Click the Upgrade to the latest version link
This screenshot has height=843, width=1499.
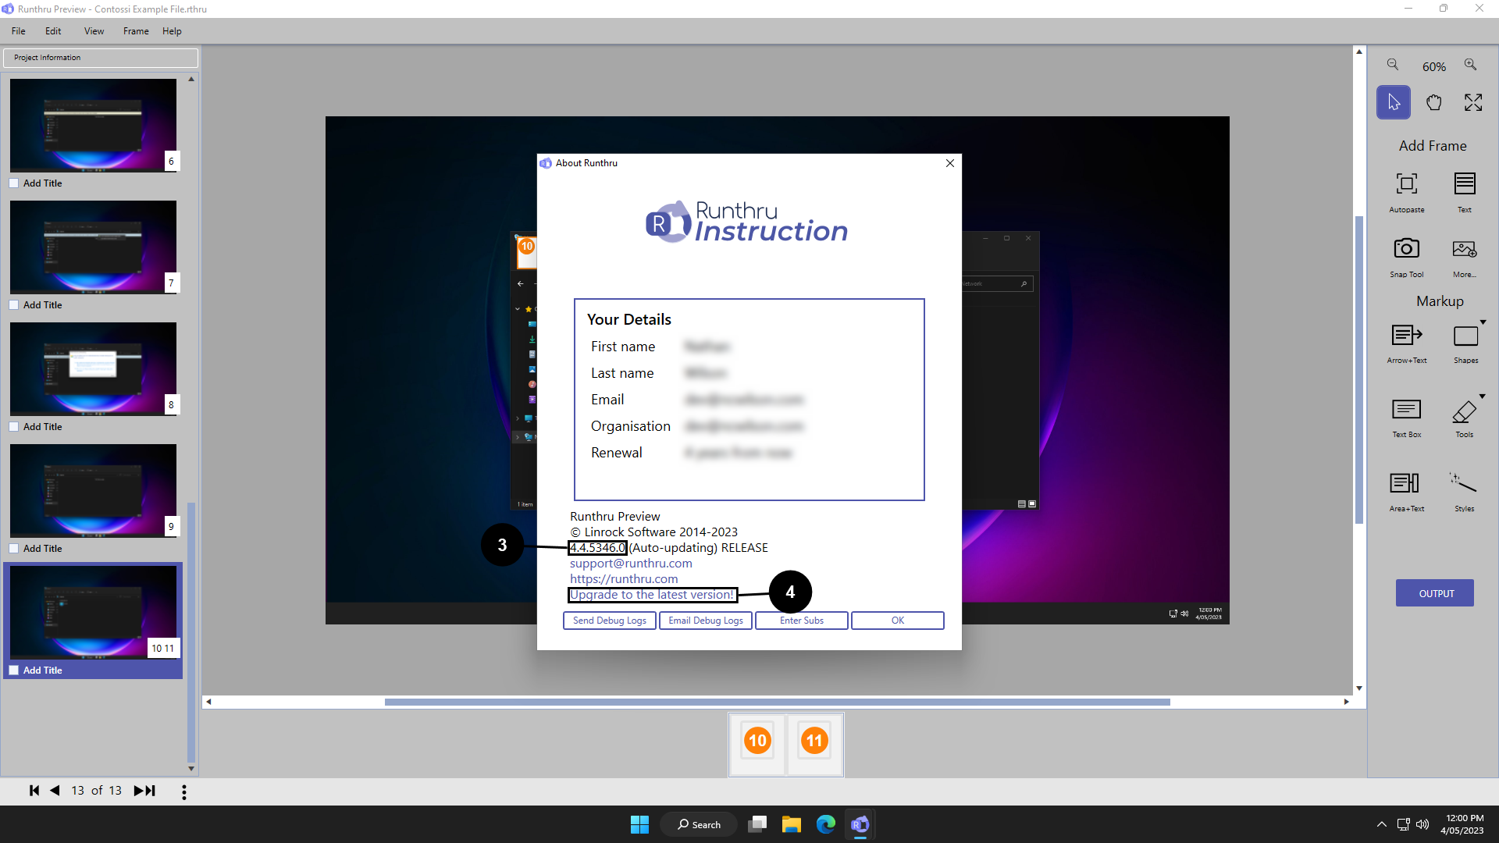pos(651,595)
